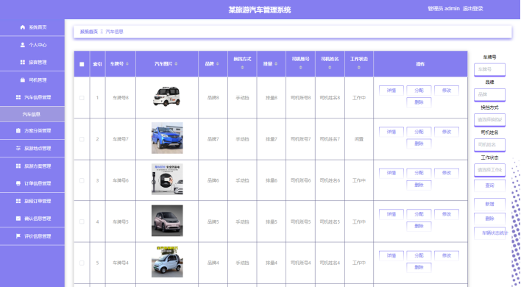Click 退出登录 in the top bar

click(x=473, y=9)
